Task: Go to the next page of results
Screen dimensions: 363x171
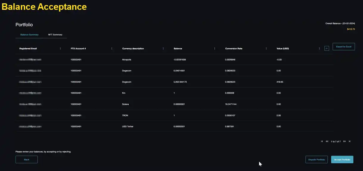Action: click(x=345, y=141)
